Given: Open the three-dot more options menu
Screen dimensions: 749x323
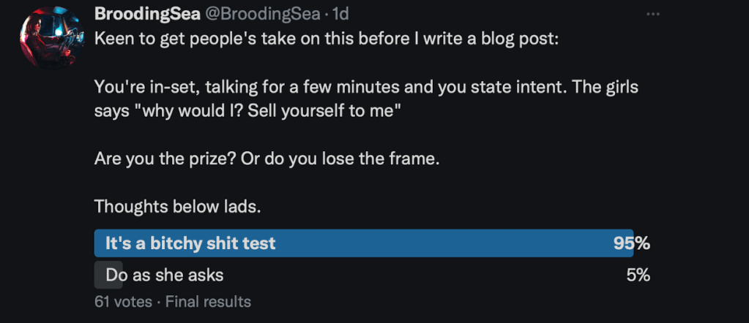Looking at the screenshot, I should (x=652, y=15).
